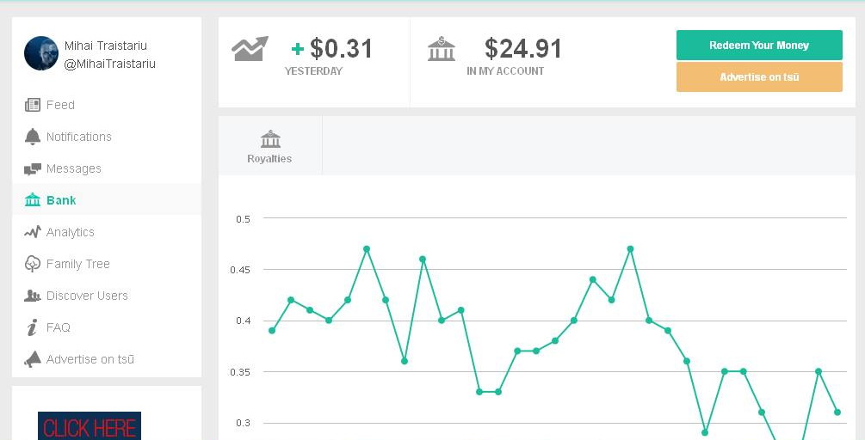Screen dimensions: 865x440
Task: Click the FAQ info icon
Action: pyautogui.click(x=33, y=327)
